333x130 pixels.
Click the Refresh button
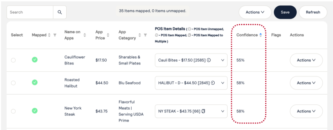[x=313, y=12]
